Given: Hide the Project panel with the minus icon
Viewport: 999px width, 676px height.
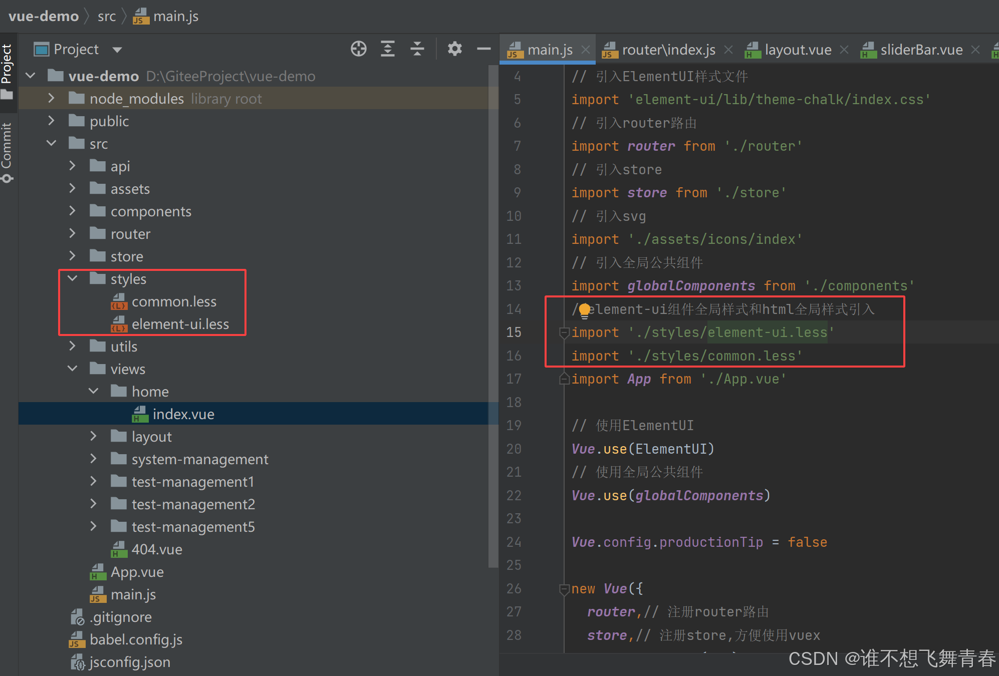Looking at the screenshot, I should click(483, 49).
